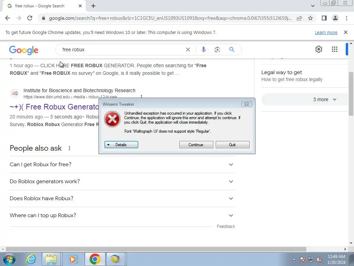This screenshot has width=354, height=266.
Task: Click Quit in the error dialog
Action: (233, 145)
